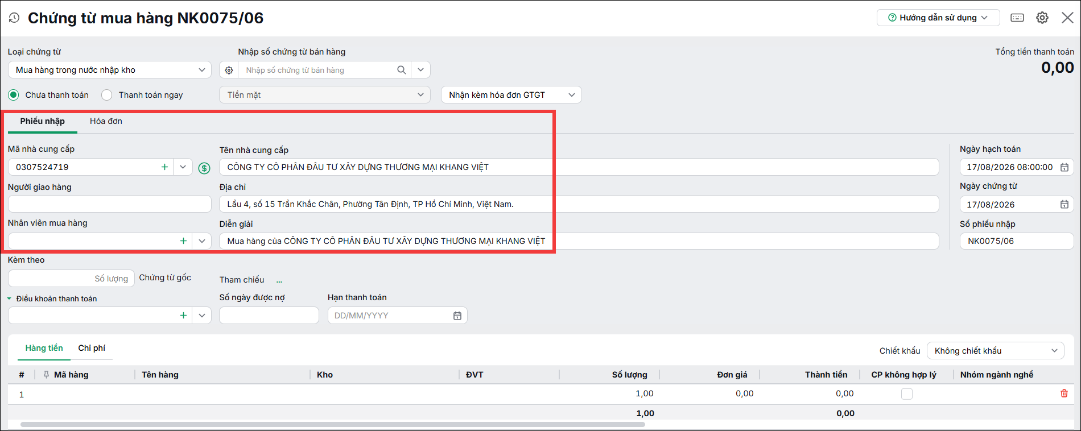Click the magnifier search icon for sales voucher
Image resolution: width=1081 pixels, height=431 pixels.
[402, 70]
